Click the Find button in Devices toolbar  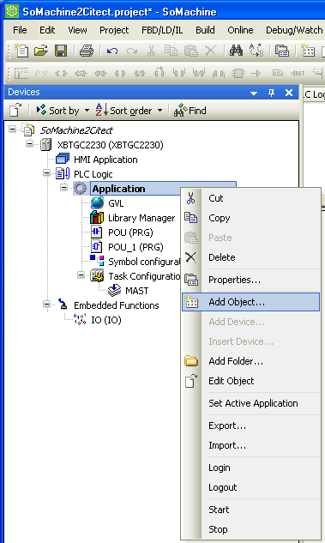pos(190,111)
